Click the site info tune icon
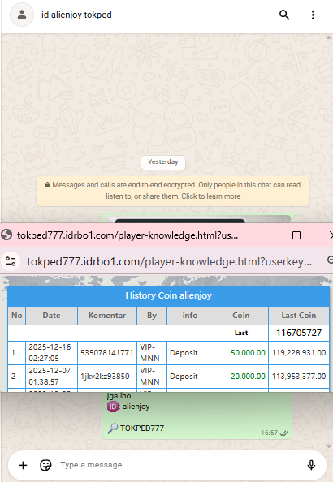This screenshot has width=333, height=482. click(11, 261)
